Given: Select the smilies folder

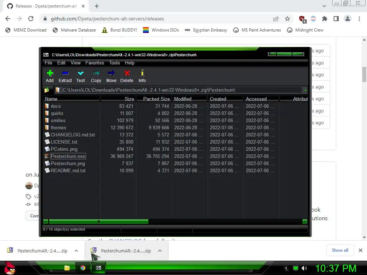Looking at the screenshot, I should 58,121.
